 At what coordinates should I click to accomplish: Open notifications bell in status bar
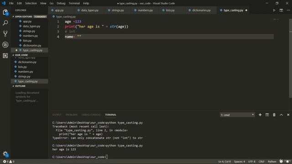288,161
